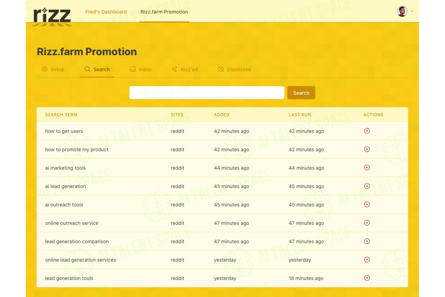Delete 'online outreach service' search term
The height and width of the screenshot is (297, 445).
[x=367, y=223]
